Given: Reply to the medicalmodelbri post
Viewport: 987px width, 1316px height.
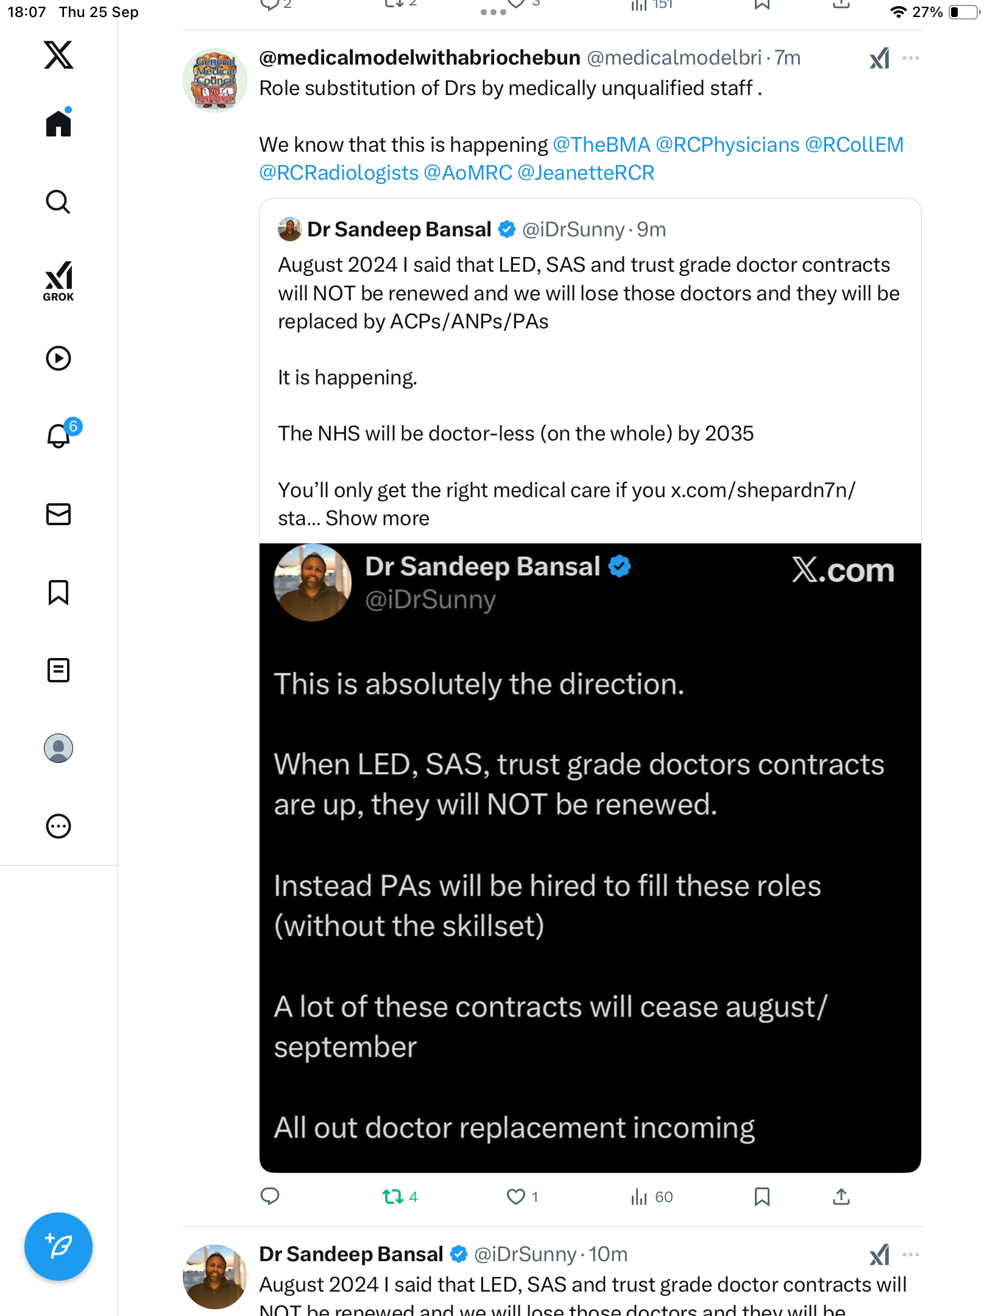Looking at the screenshot, I should tap(270, 1197).
